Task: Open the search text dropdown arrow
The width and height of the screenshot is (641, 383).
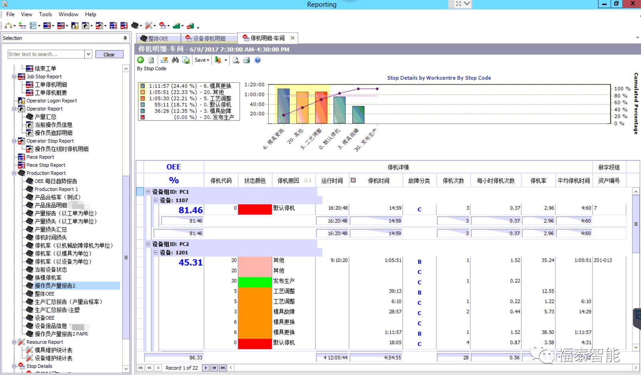Action: click(88, 54)
